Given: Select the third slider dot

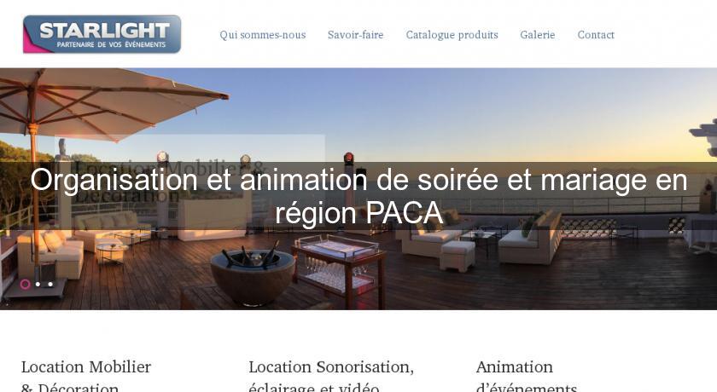Looking at the screenshot, I should tap(50, 285).
